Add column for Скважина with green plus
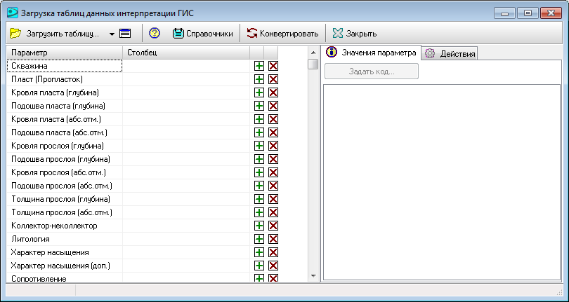This screenshot has height=302, width=569. [259, 66]
